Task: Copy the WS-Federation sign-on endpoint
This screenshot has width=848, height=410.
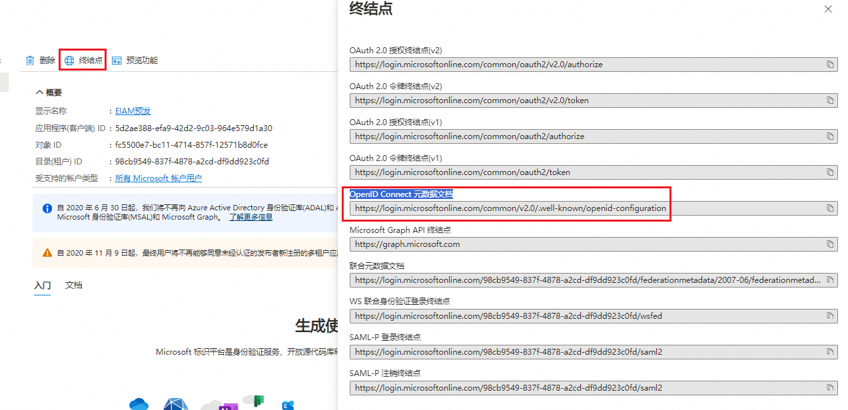Action: [x=830, y=316]
